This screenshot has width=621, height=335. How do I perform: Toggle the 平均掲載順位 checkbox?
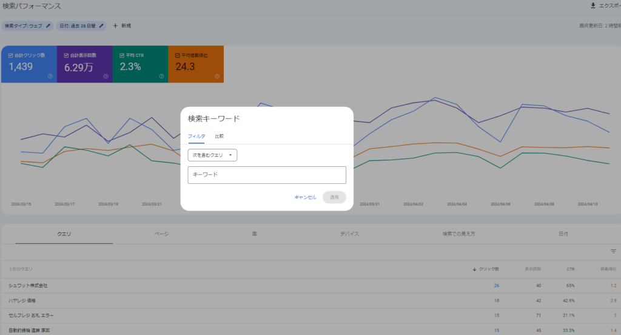[x=178, y=55]
